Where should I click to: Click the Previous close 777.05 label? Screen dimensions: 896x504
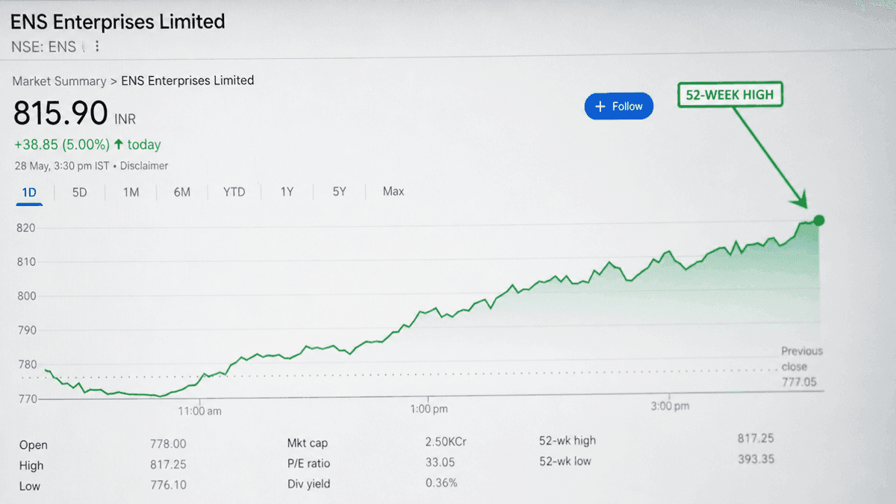coord(801,367)
